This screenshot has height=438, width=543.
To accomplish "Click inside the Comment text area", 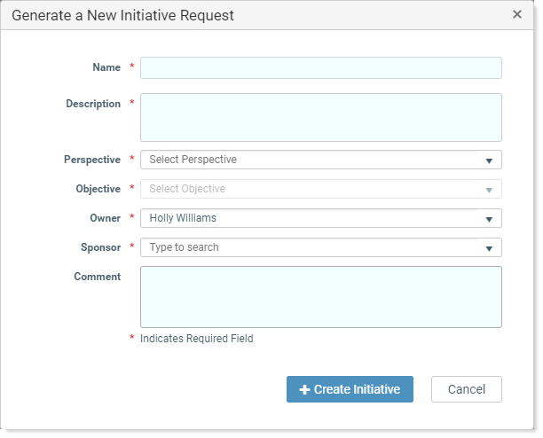I will [320, 297].
